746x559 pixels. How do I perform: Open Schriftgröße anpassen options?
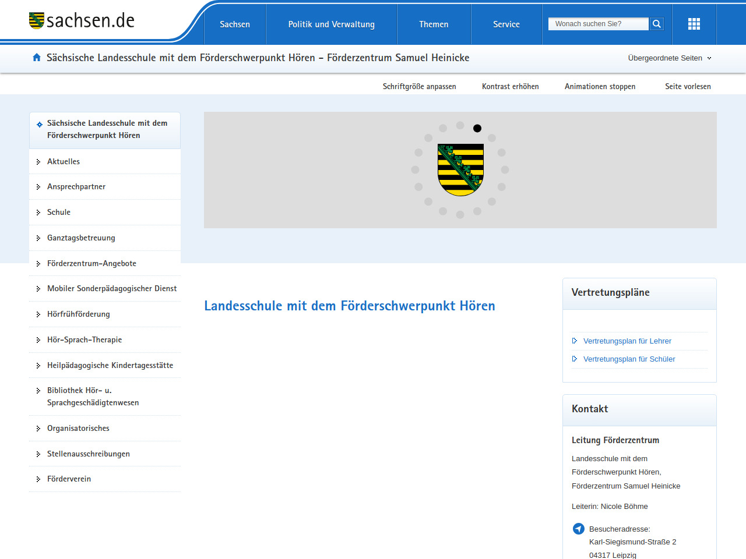point(419,87)
